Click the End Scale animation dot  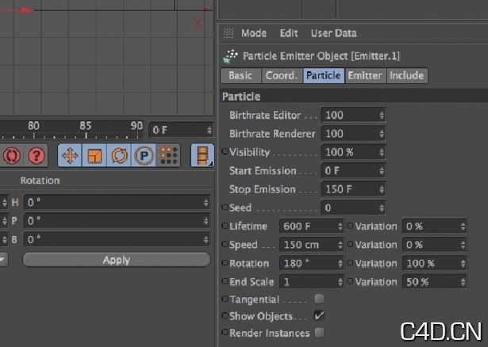coord(225,281)
